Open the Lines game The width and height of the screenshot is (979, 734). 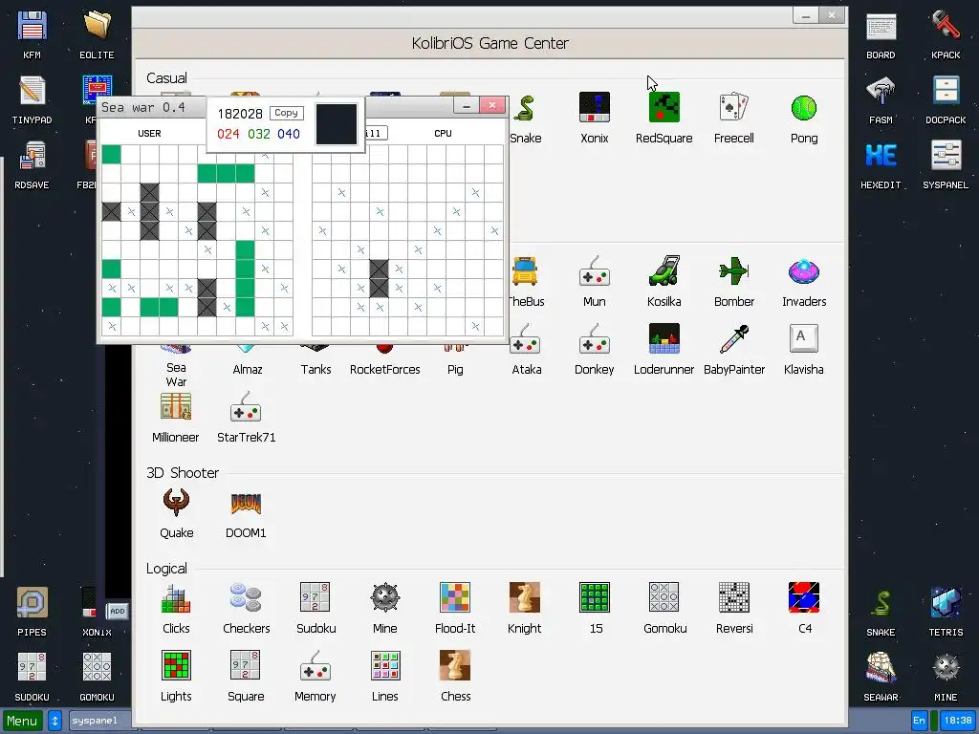pos(384,677)
